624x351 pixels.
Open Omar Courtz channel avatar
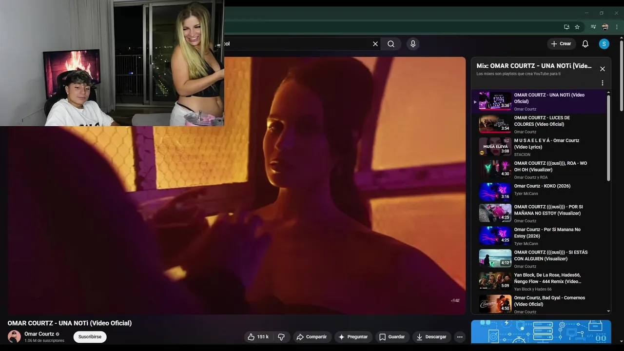pos(14,337)
